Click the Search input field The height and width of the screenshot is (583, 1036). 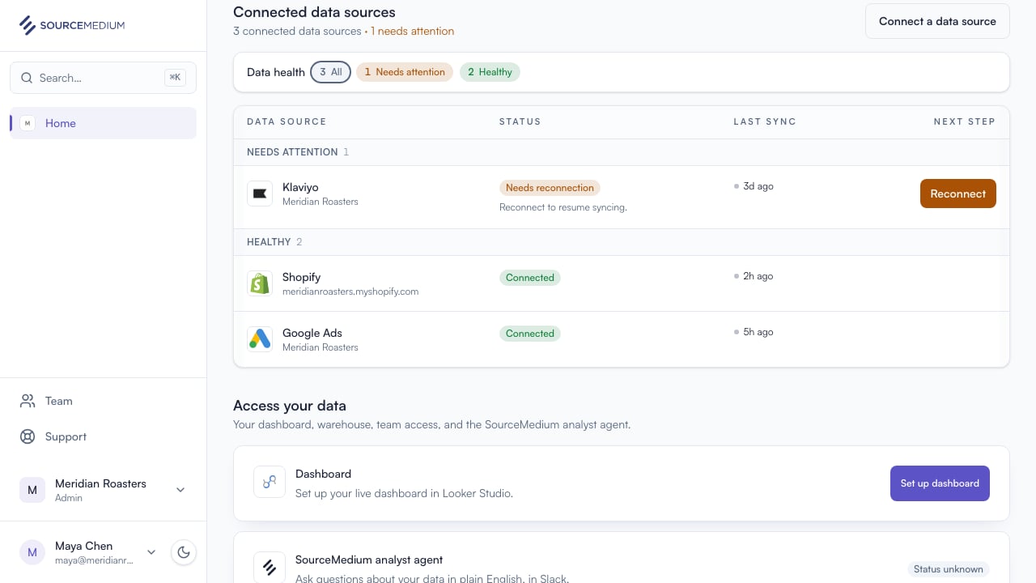(x=103, y=78)
